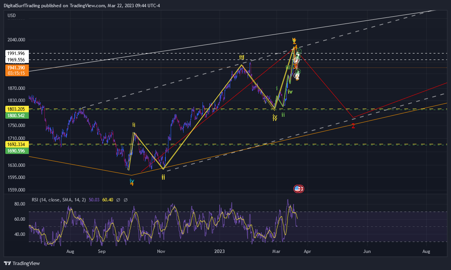This screenshot has width=451, height=270.
Task: Click the Apr label on time axis
Action: 307,251
